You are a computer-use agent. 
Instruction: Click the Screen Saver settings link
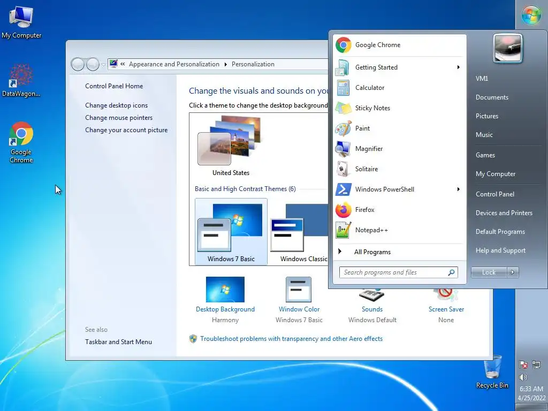pyautogui.click(x=446, y=309)
